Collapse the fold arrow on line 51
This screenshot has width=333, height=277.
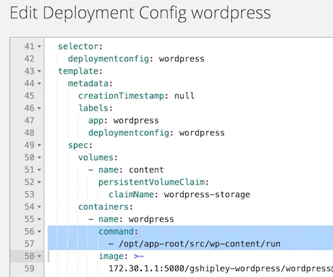(39, 170)
